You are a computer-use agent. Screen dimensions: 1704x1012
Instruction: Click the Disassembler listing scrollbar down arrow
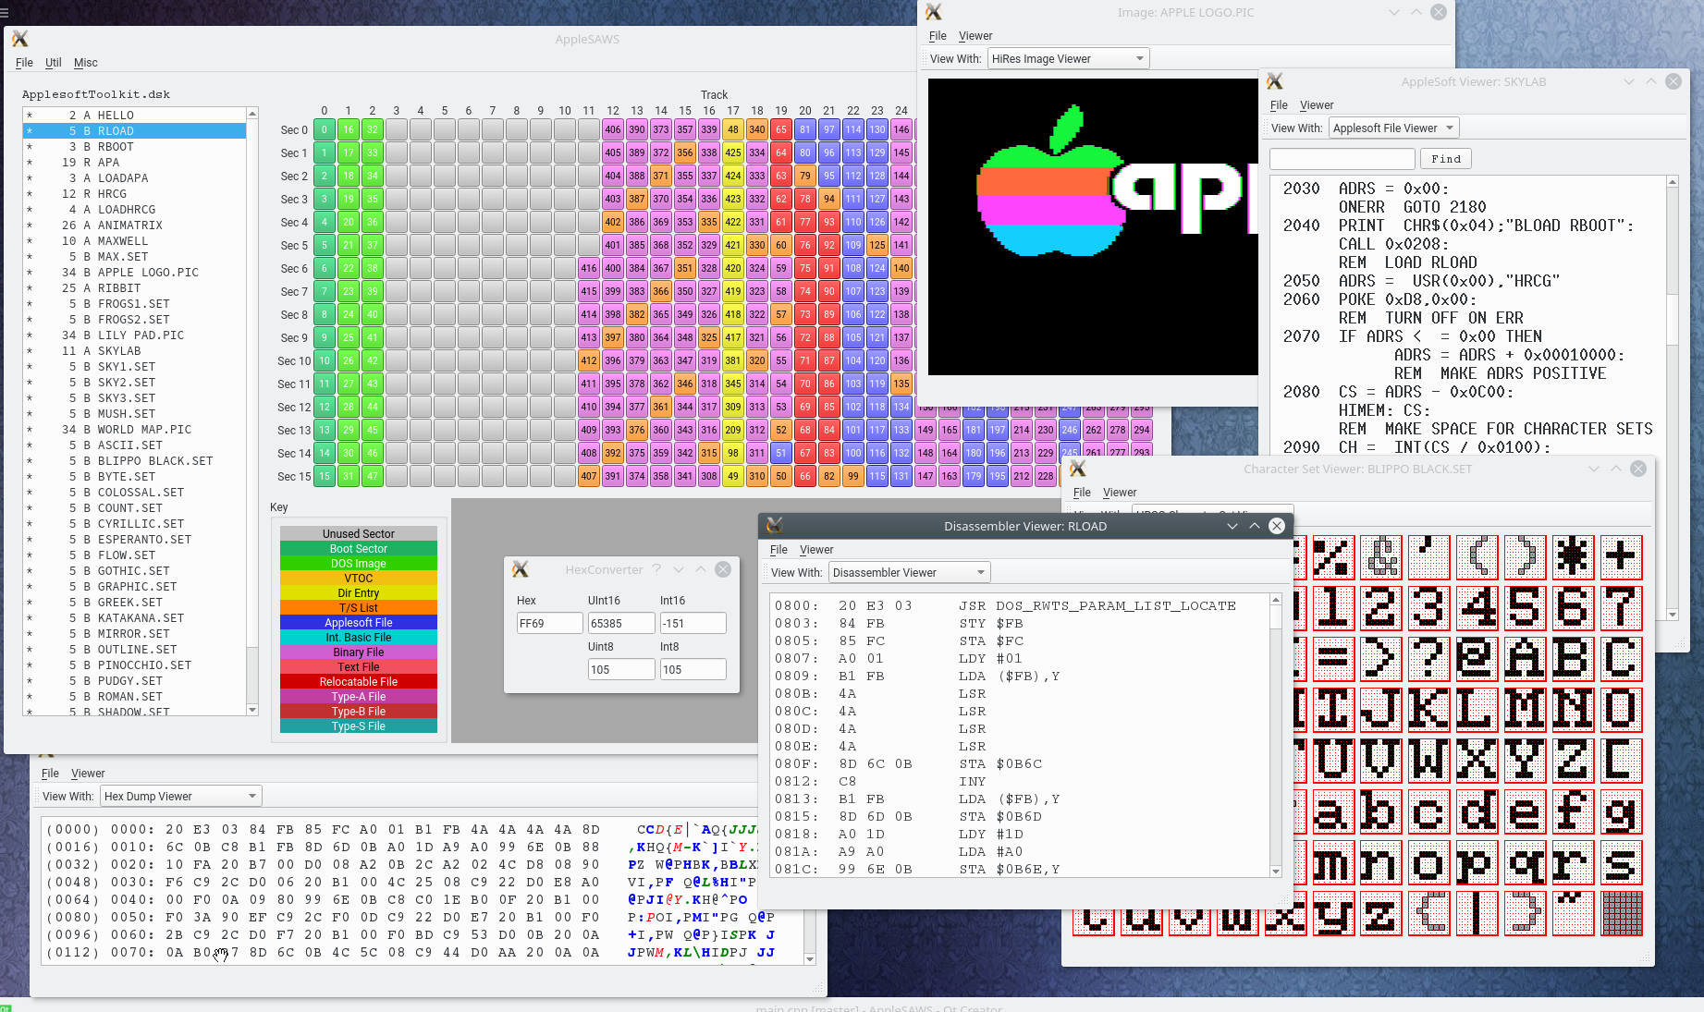click(x=1276, y=871)
